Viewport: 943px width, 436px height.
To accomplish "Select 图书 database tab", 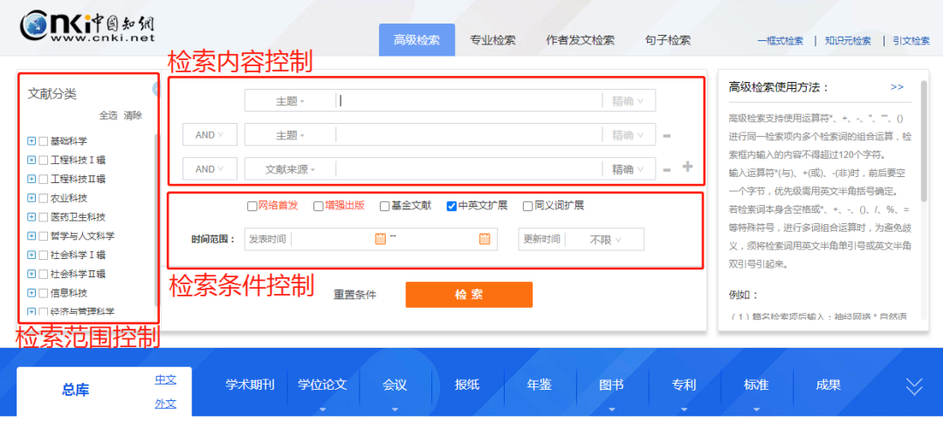I will coord(611,385).
